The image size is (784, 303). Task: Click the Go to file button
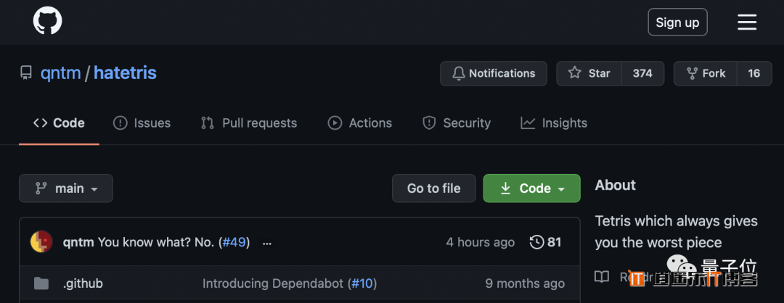433,188
